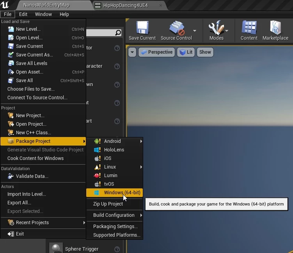Click the Recent Projects clock icon
Screen dimensions: 293x253
pos(11,223)
